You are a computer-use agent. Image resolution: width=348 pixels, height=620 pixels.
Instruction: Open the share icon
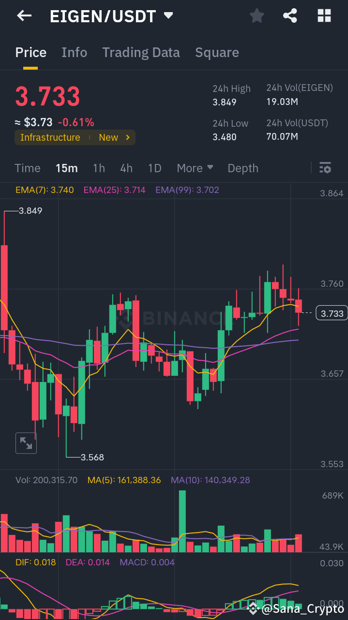[290, 15]
